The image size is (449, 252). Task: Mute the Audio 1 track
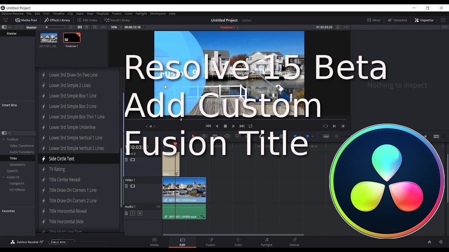[140, 213]
